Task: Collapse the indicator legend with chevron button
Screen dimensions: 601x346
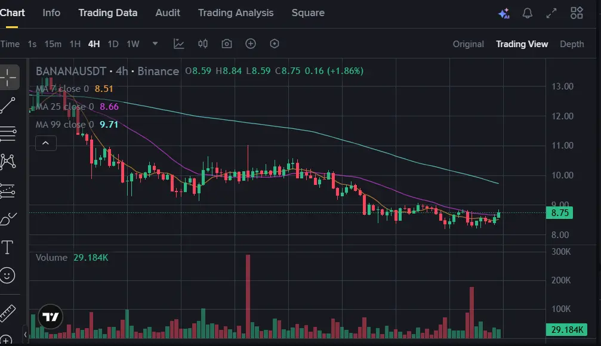Action: (x=46, y=143)
